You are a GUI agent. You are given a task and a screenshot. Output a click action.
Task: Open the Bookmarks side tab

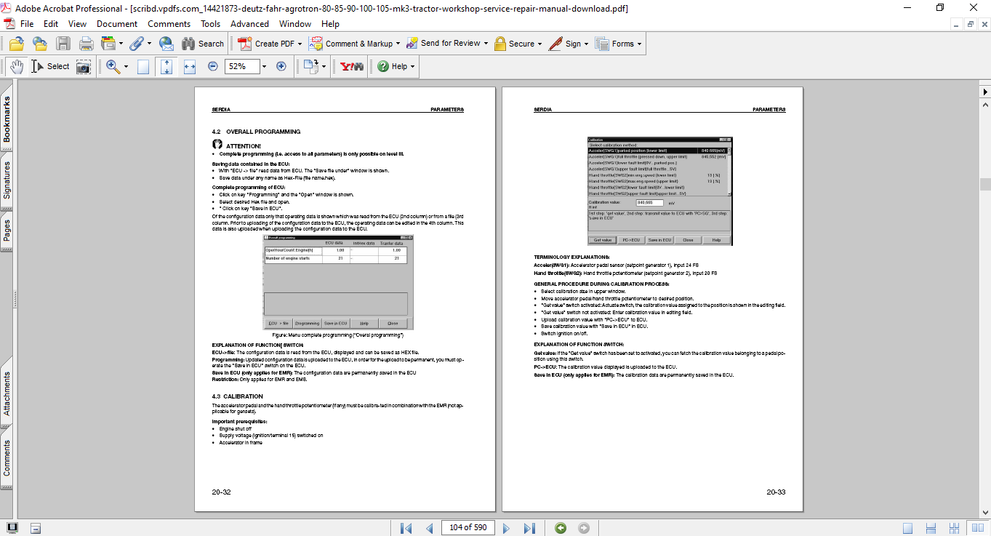click(7, 120)
